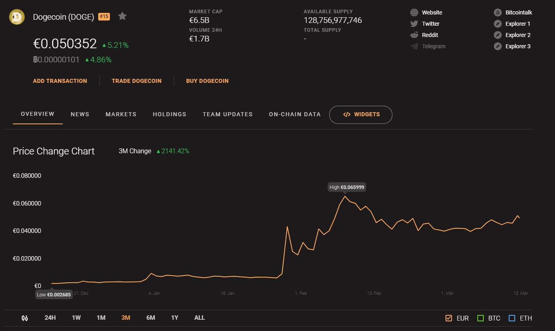Enable the EUR currency checkbox
Image resolution: width=555 pixels, height=331 pixels.
tap(449, 318)
